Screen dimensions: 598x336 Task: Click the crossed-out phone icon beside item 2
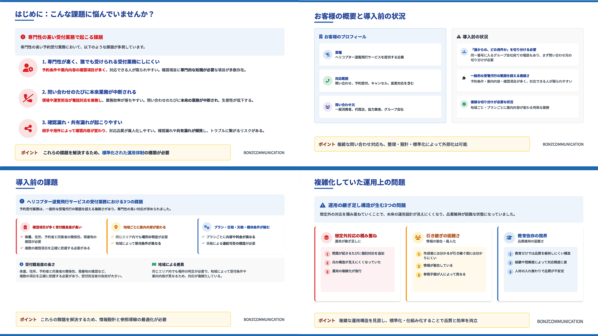pos(28,98)
